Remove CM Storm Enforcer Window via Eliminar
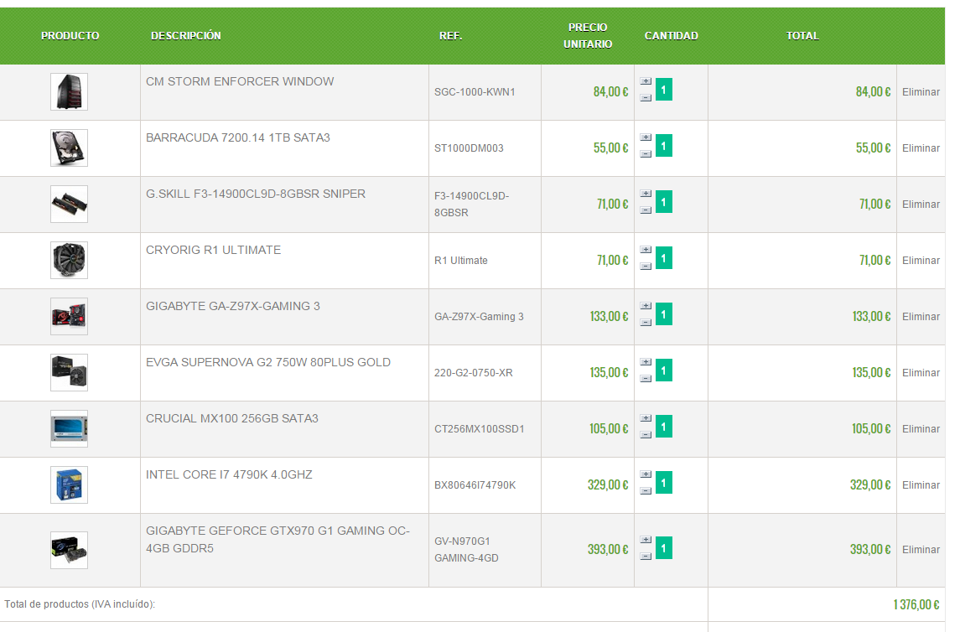 coord(921,91)
